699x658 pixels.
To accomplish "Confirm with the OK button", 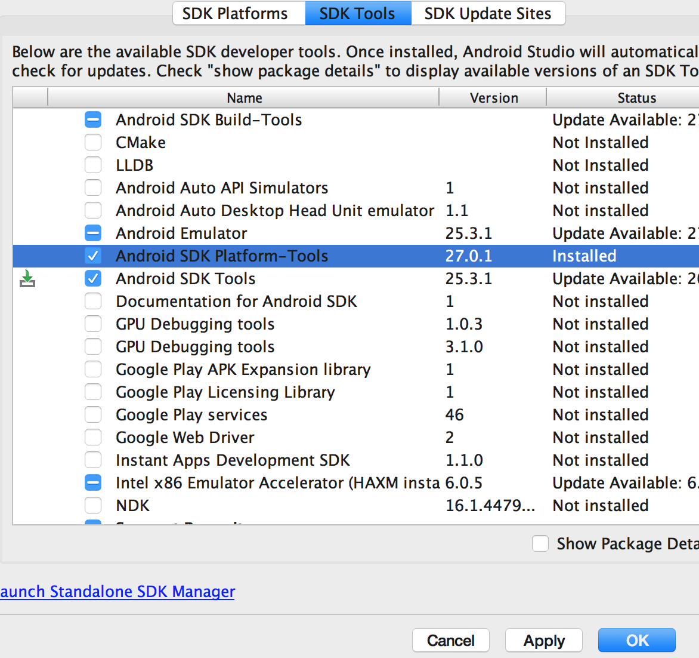I will click(637, 641).
